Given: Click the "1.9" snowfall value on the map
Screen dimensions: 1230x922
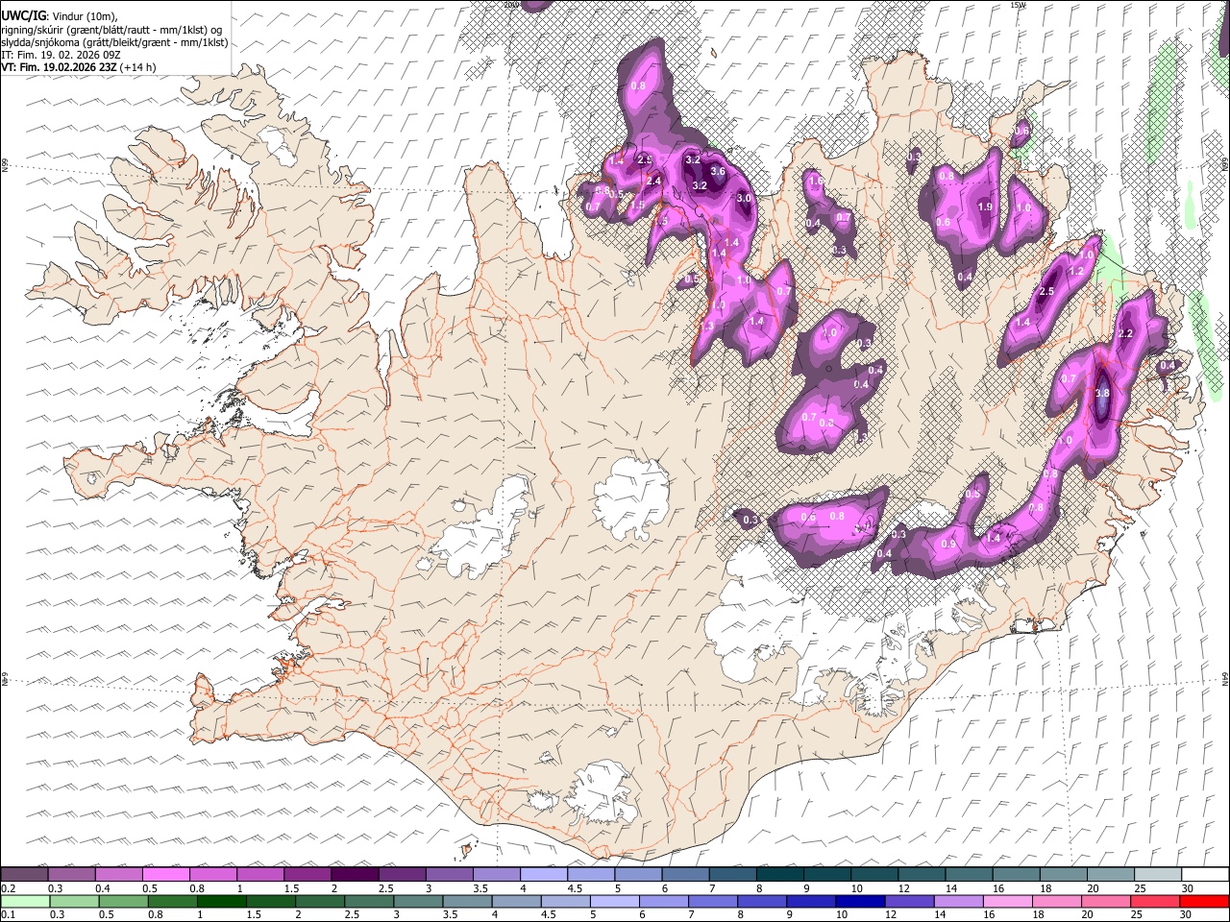Looking at the screenshot, I should (985, 206).
